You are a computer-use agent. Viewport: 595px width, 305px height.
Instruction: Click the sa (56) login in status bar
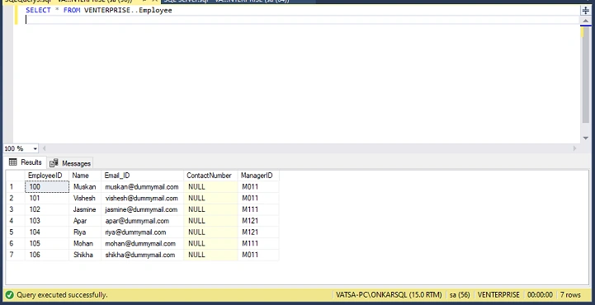460,295
